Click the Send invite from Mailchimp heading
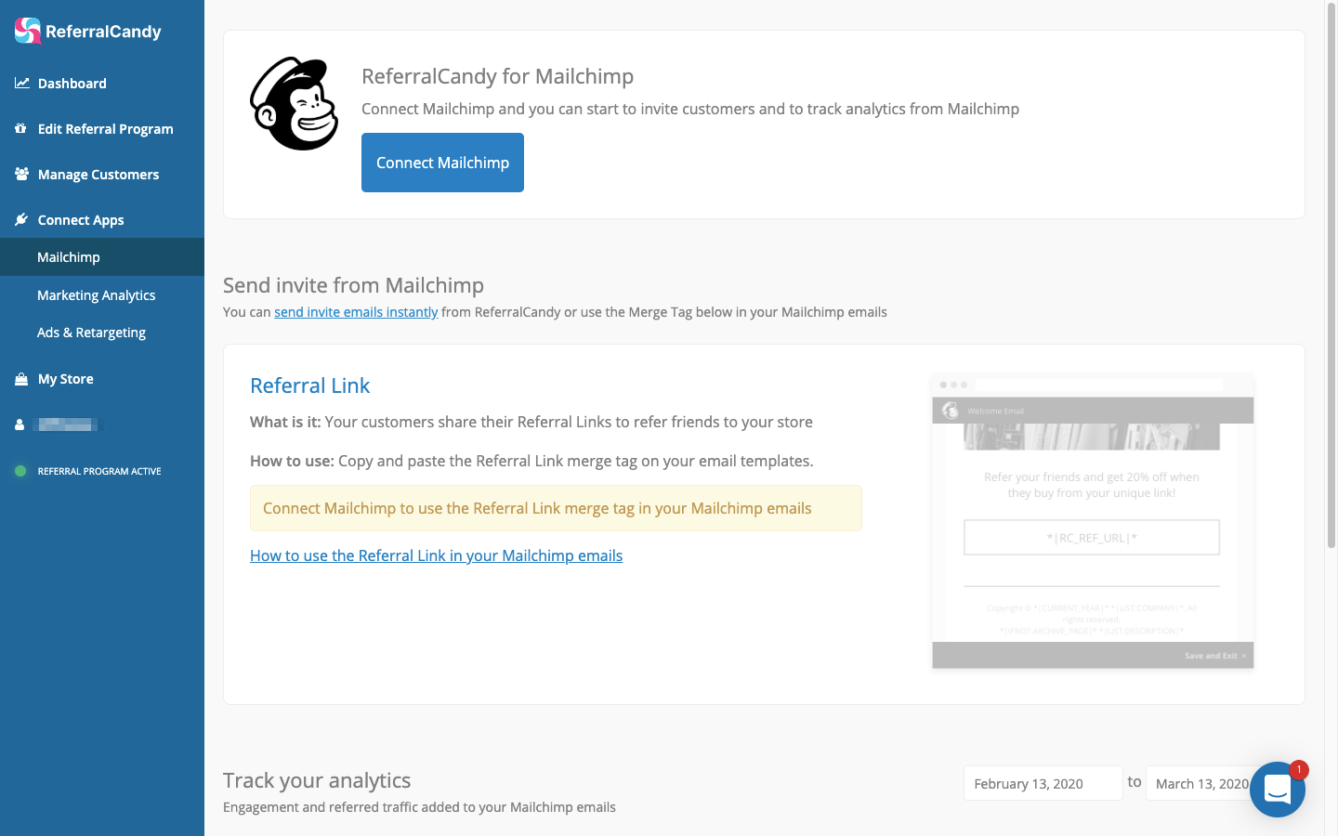The height and width of the screenshot is (836, 1338). [353, 285]
